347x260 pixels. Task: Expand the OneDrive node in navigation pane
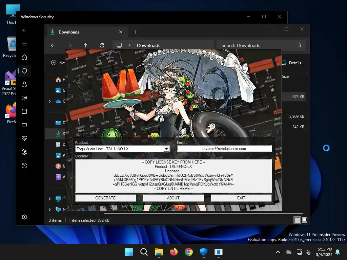point(49,101)
